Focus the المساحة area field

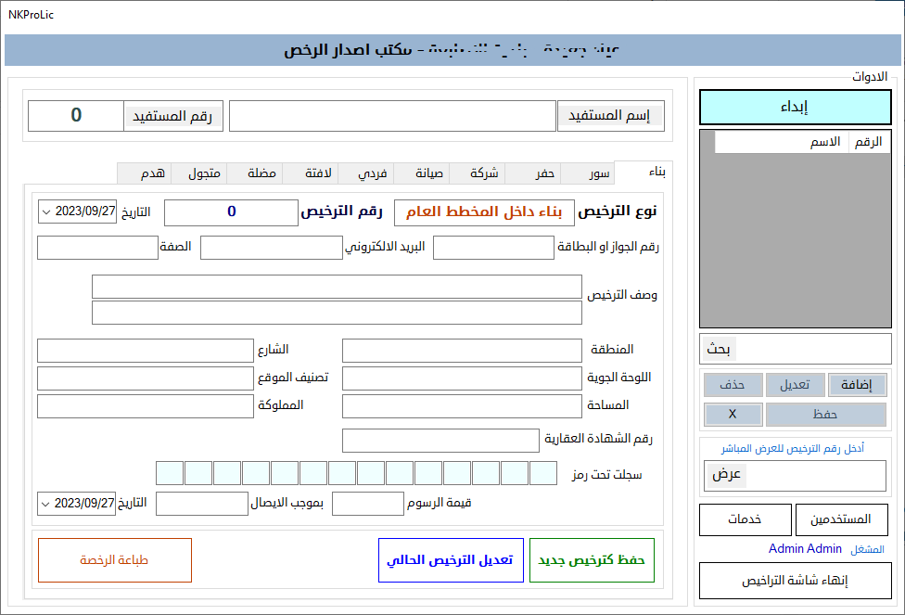click(462, 406)
